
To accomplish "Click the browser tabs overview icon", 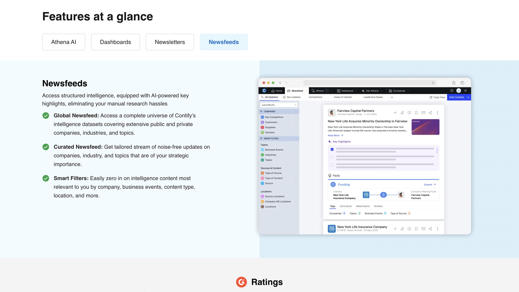I will [x=462, y=83].
